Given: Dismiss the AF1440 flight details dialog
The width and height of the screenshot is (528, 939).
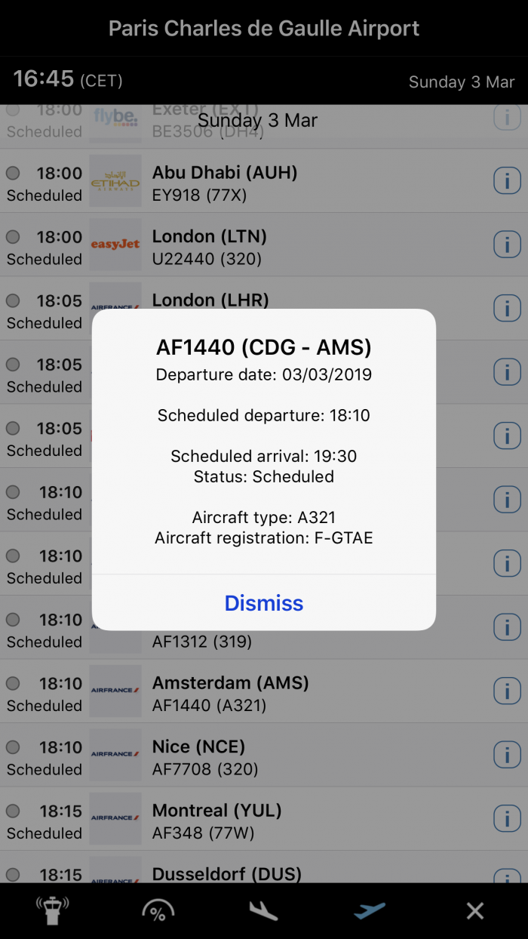Looking at the screenshot, I should coord(264,603).
